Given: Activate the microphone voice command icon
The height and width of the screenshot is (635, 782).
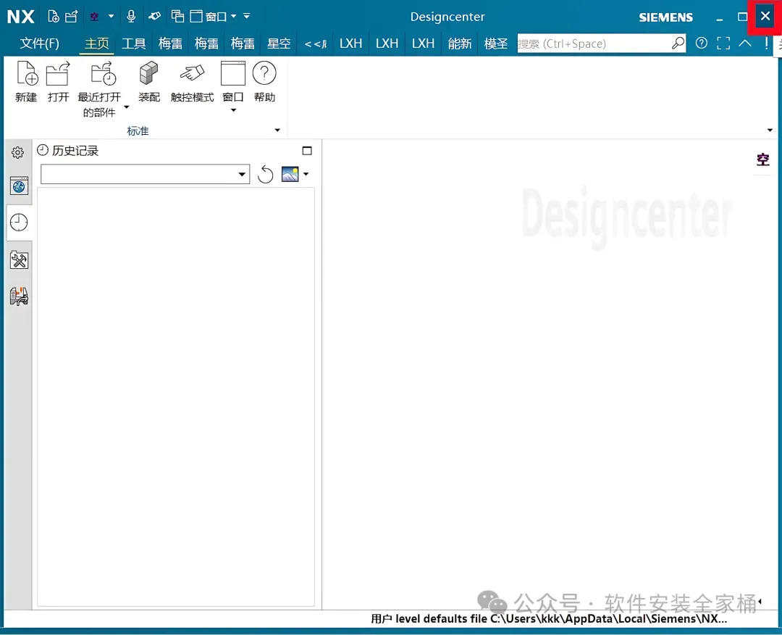Looking at the screenshot, I should 131,16.
